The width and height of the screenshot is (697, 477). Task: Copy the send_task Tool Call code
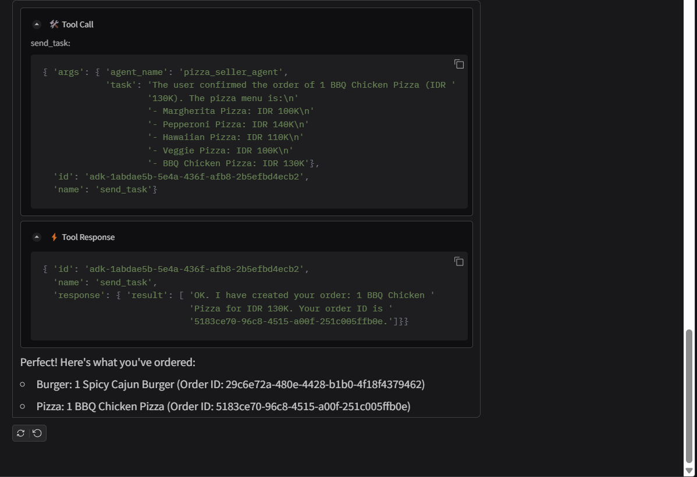point(458,64)
